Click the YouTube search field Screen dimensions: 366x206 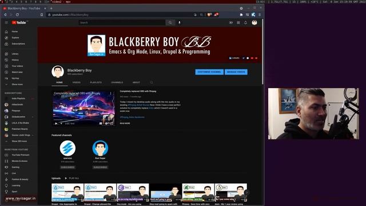point(122,23)
